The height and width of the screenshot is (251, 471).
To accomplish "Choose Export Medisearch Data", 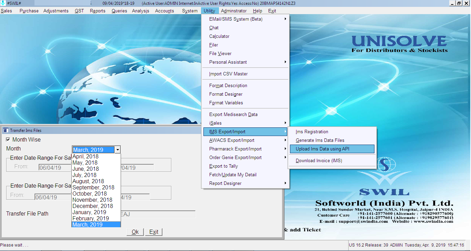I will (x=245, y=114).
